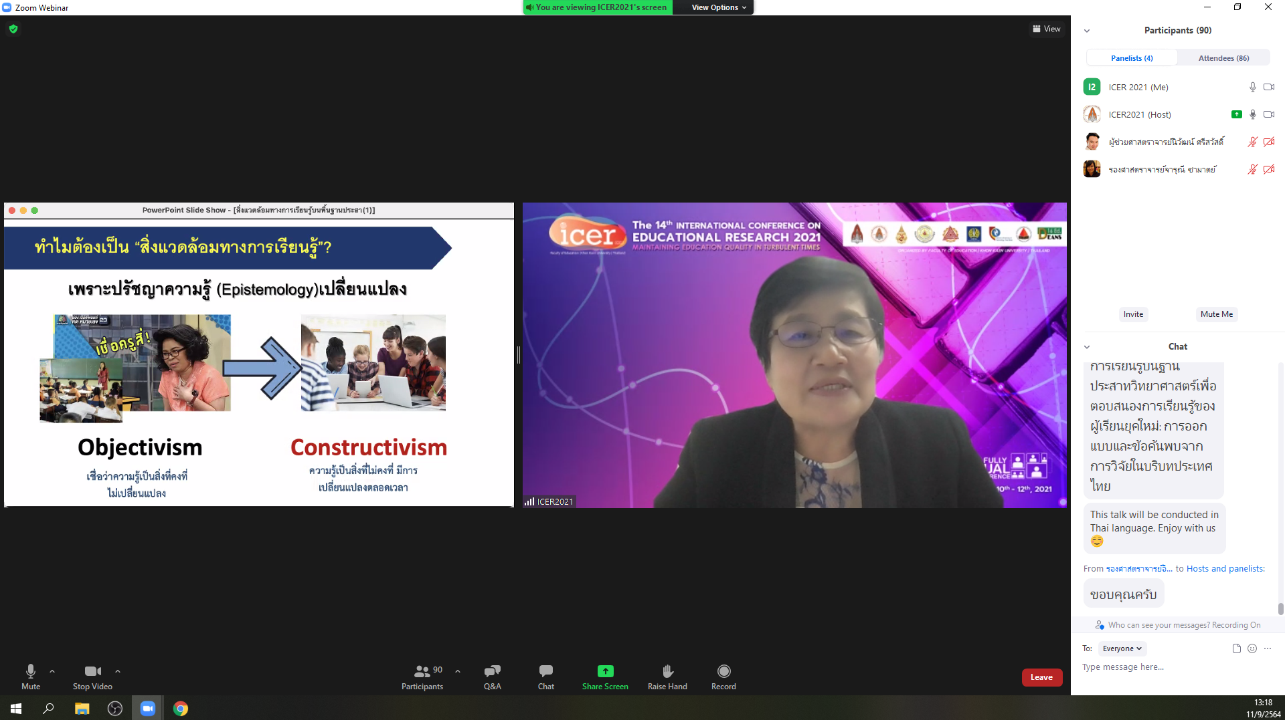
Task: Select the Panelists (4) tab
Action: [1131, 58]
